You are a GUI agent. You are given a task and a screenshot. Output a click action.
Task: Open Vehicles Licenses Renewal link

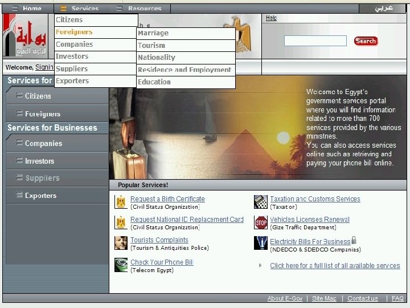(310, 219)
